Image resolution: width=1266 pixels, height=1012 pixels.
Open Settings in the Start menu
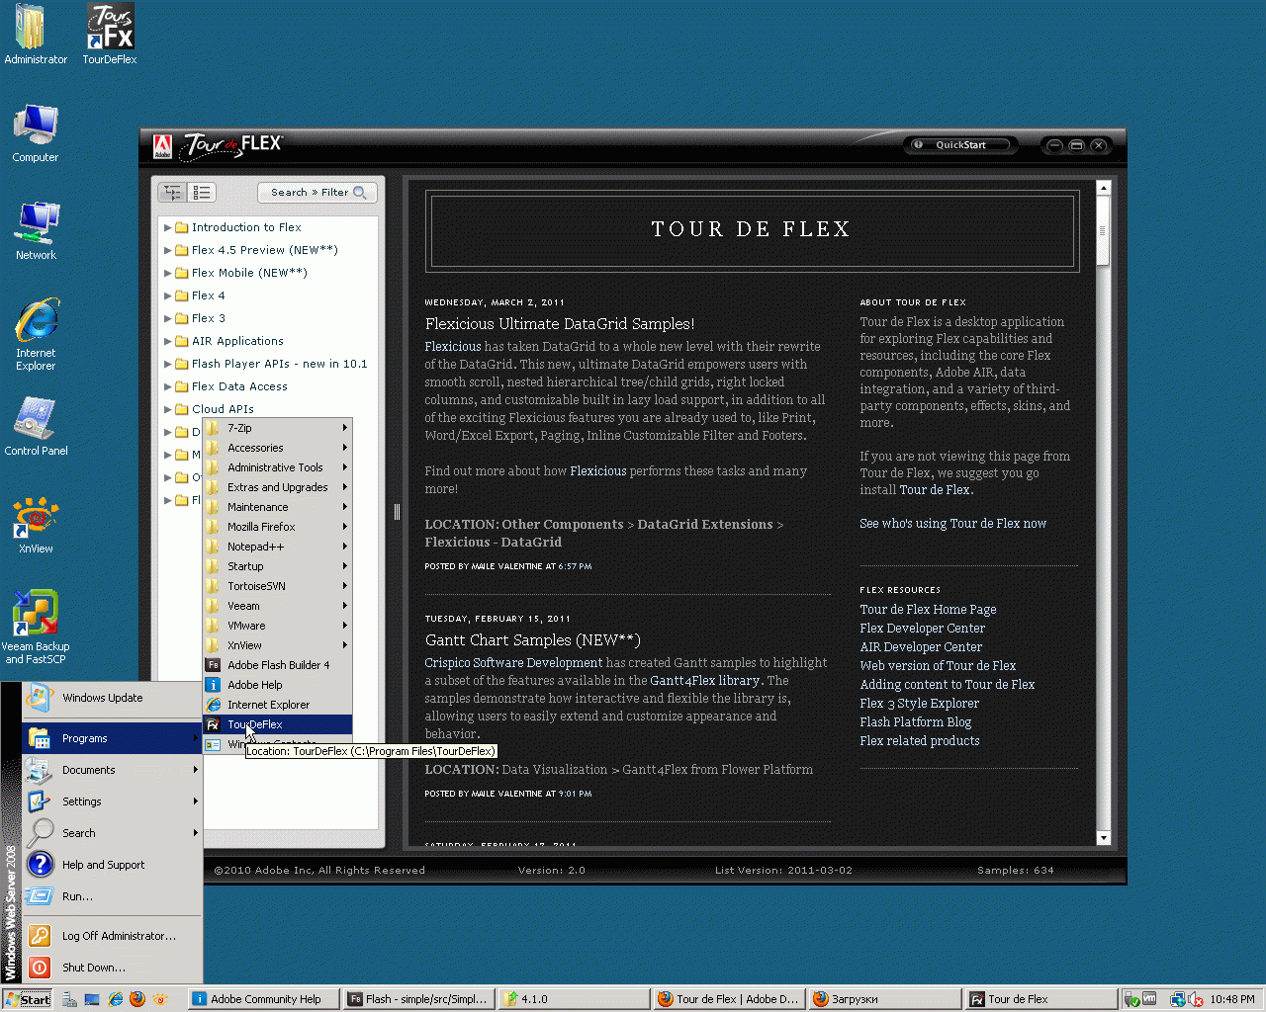tap(112, 801)
